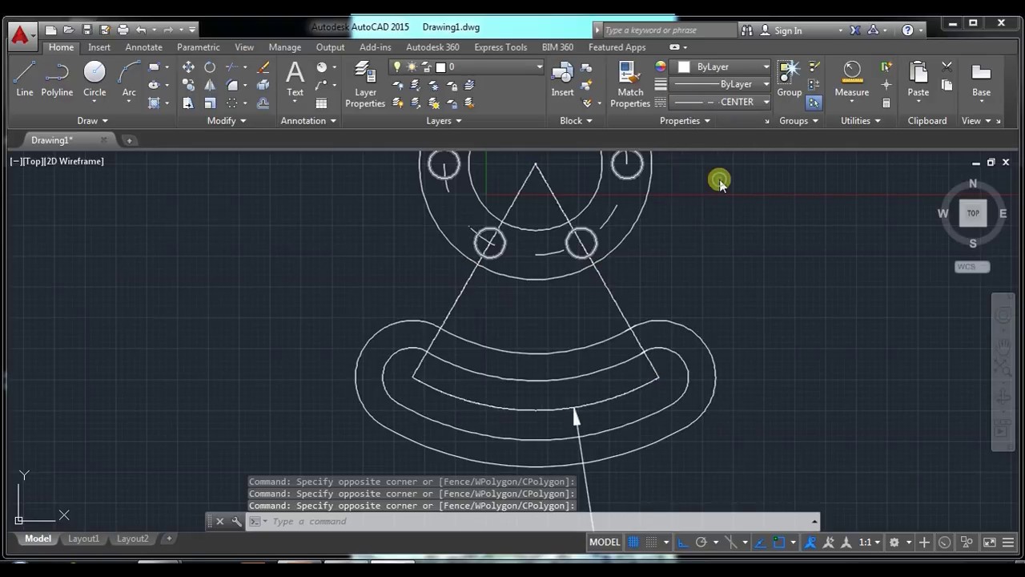Open the lineweight ByLayer dropdown
This screenshot has width=1025, height=577.
point(766,84)
